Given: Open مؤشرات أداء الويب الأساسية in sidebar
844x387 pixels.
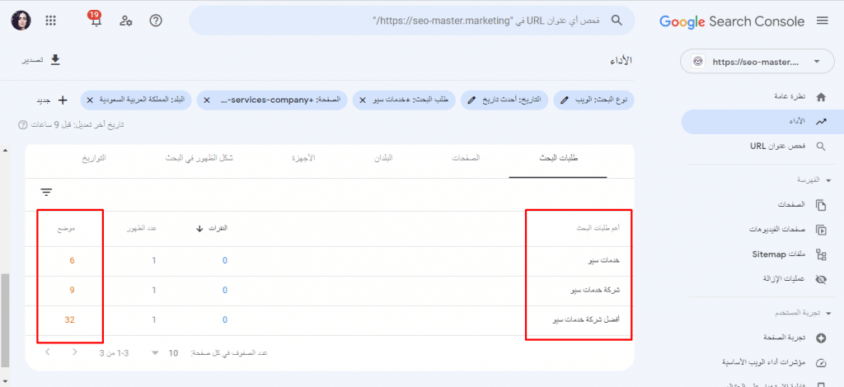Looking at the screenshot, I should pos(764,363).
